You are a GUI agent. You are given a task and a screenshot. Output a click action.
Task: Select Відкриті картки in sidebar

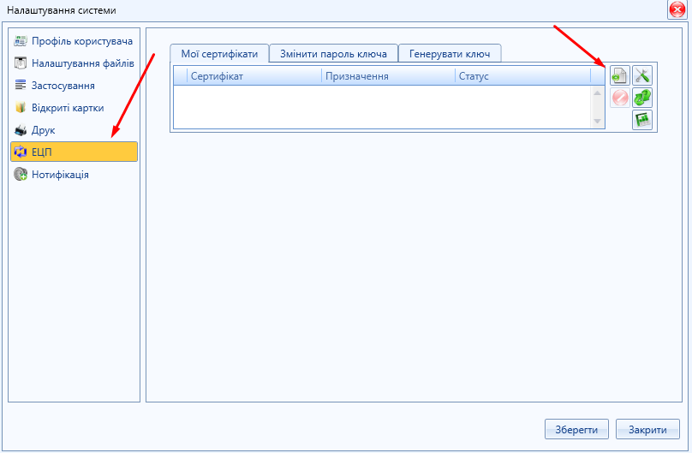(67, 108)
